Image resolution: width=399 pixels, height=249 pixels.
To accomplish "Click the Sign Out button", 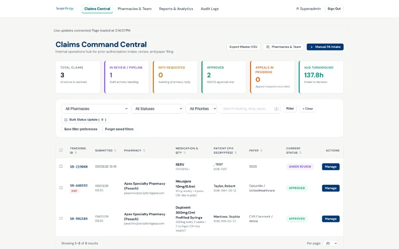I will pyautogui.click(x=334, y=9).
